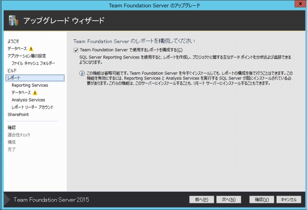Click the 構成 step in sidebar
The height and width of the screenshot is (210, 307).
click(x=12, y=142)
